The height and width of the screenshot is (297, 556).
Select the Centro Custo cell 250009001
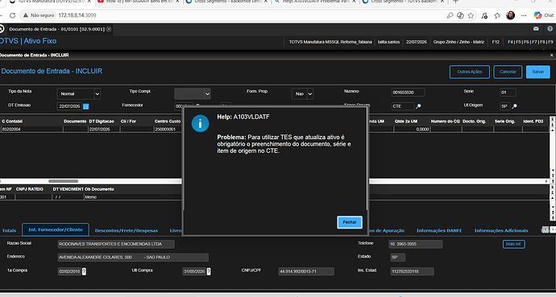point(168,130)
